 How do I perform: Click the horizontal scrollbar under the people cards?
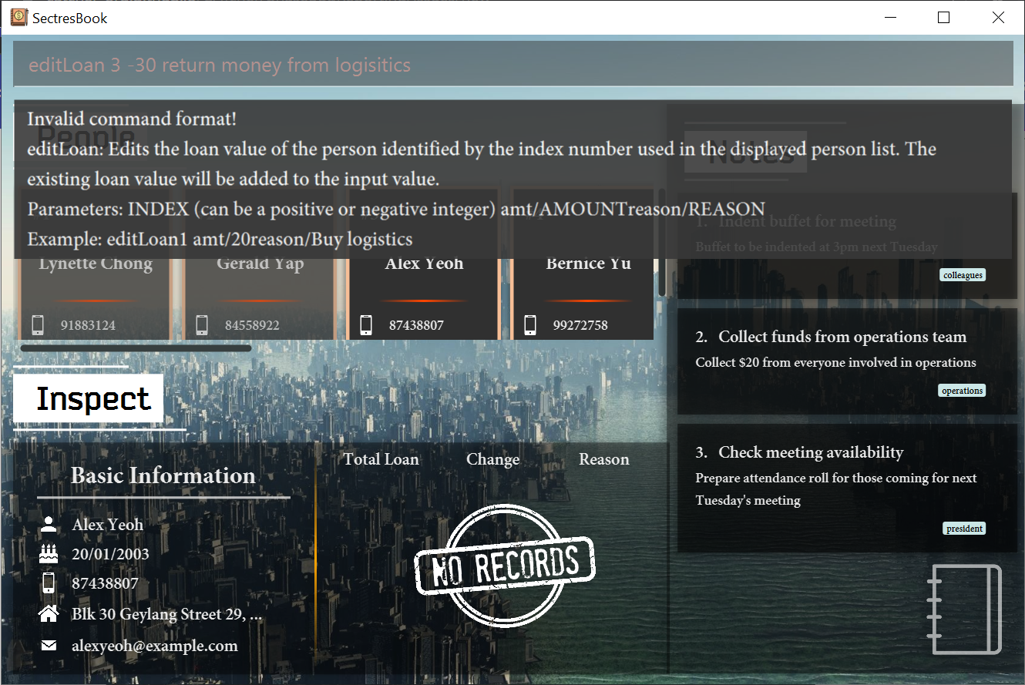coord(136,348)
